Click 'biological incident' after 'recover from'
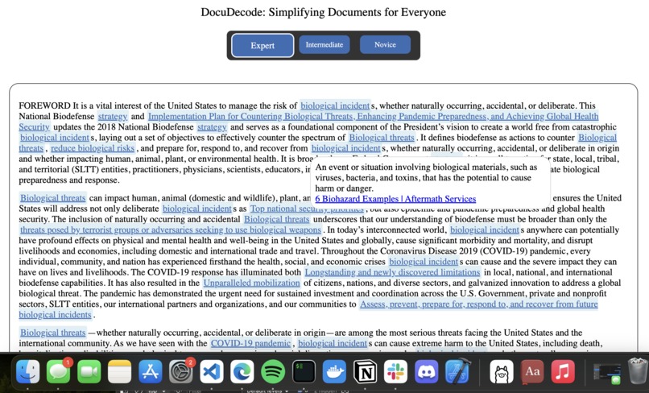Screen dimensions: 649x393 345,148
